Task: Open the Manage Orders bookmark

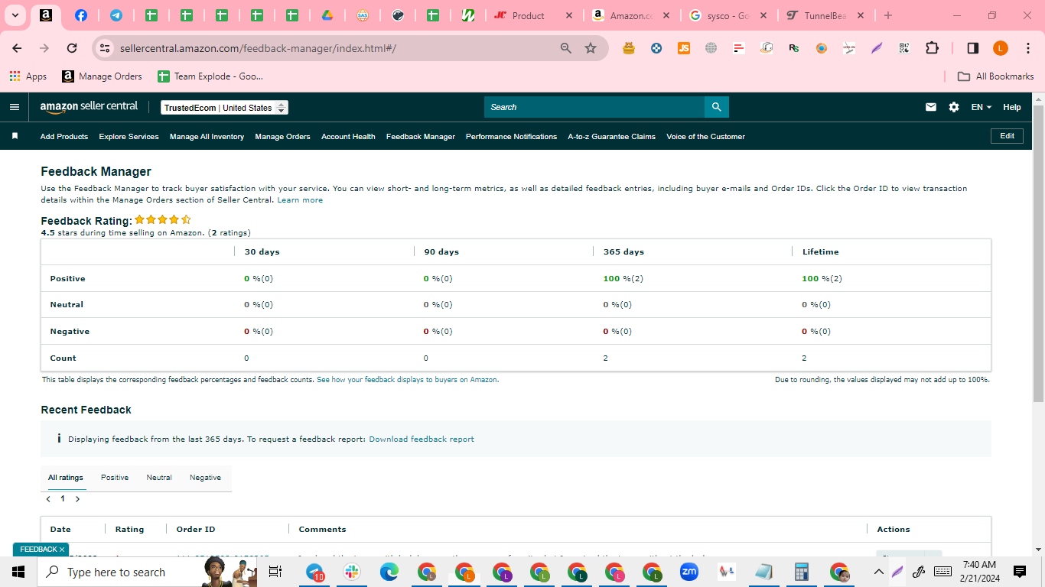Action: click(x=103, y=76)
